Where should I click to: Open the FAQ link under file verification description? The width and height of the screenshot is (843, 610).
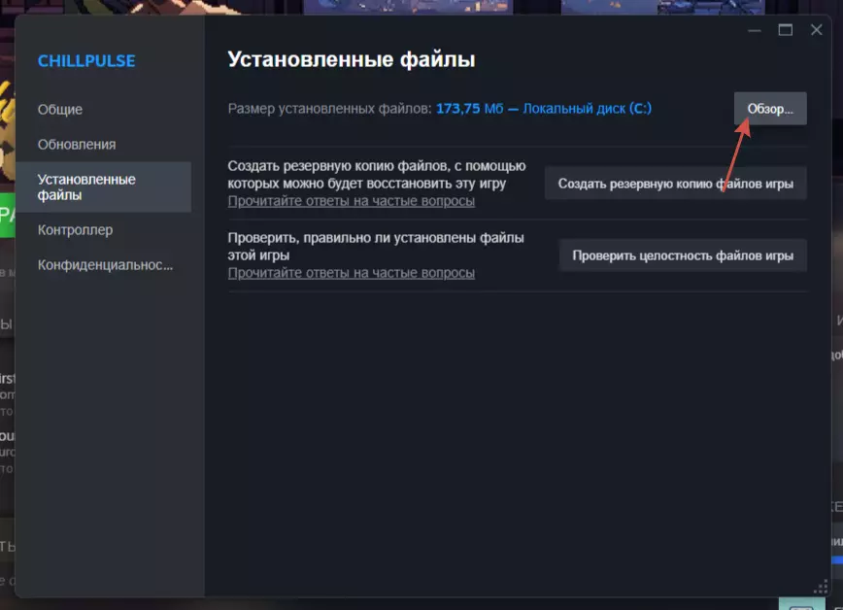351,273
